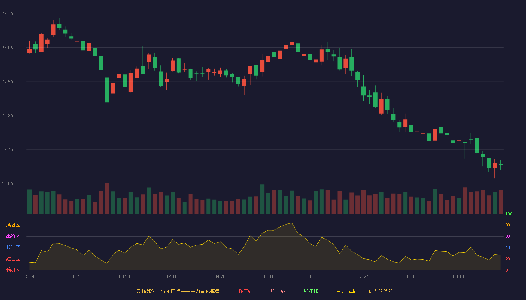Click the red 强压线 legend line marker
The image size is (526, 300).
pyautogui.click(x=234, y=291)
